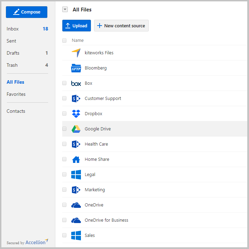Open the kiteworks Files entry
Screen dimensions: 249x249
pyautogui.click(x=99, y=53)
